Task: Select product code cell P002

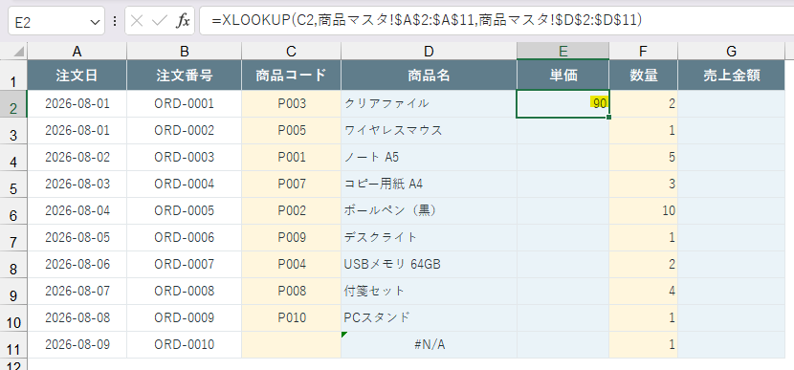Action: [x=291, y=211]
